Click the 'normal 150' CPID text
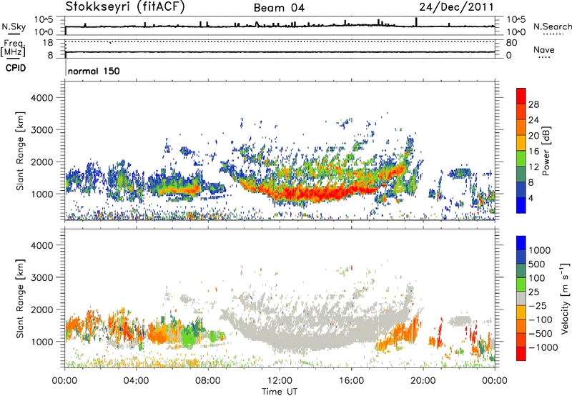This screenshot has width=572, height=396. [94, 71]
